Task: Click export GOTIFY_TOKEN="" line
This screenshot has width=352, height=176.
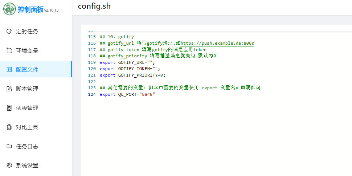Action: (130, 69)
